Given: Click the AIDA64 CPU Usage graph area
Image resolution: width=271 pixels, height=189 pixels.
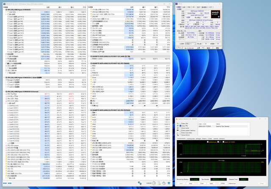Looking at the screenshot, I should (x=221, y=167).
